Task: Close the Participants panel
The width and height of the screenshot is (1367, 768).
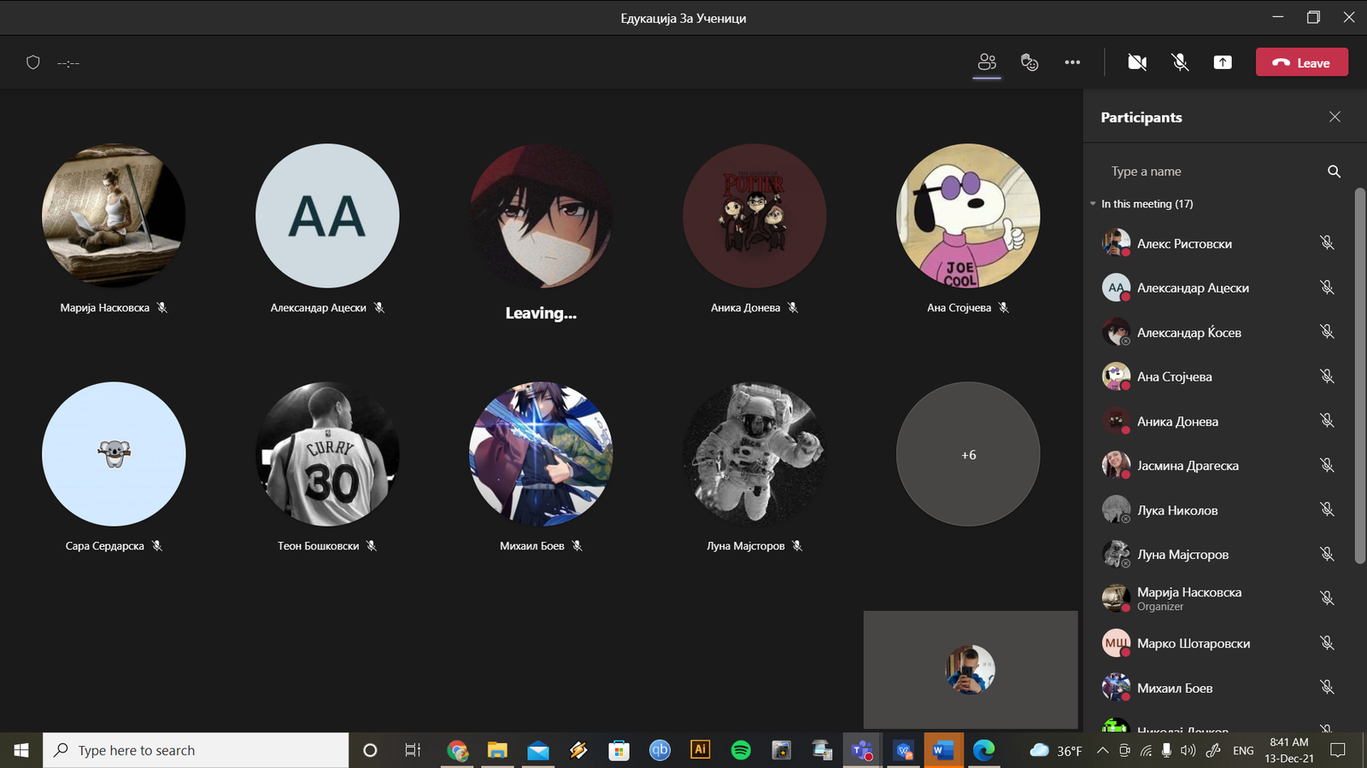Action: click(1335, 117)
